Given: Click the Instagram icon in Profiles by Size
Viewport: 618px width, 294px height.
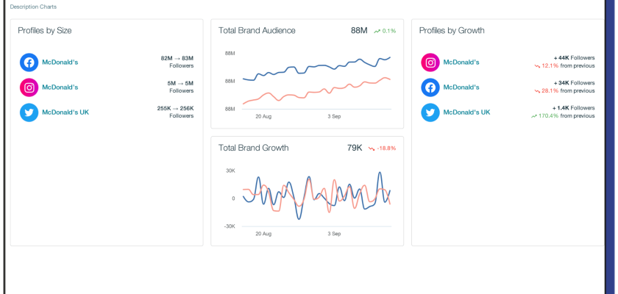Looking at the screenshot, I should point(29,87).
